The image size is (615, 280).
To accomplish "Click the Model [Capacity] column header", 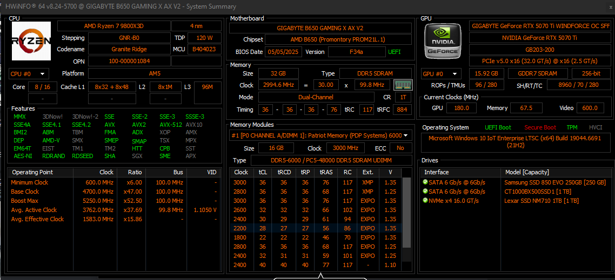I will (526, 172).
